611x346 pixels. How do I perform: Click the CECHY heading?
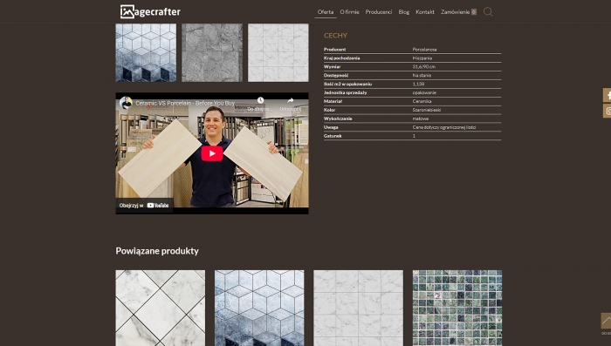pos(335,36)
